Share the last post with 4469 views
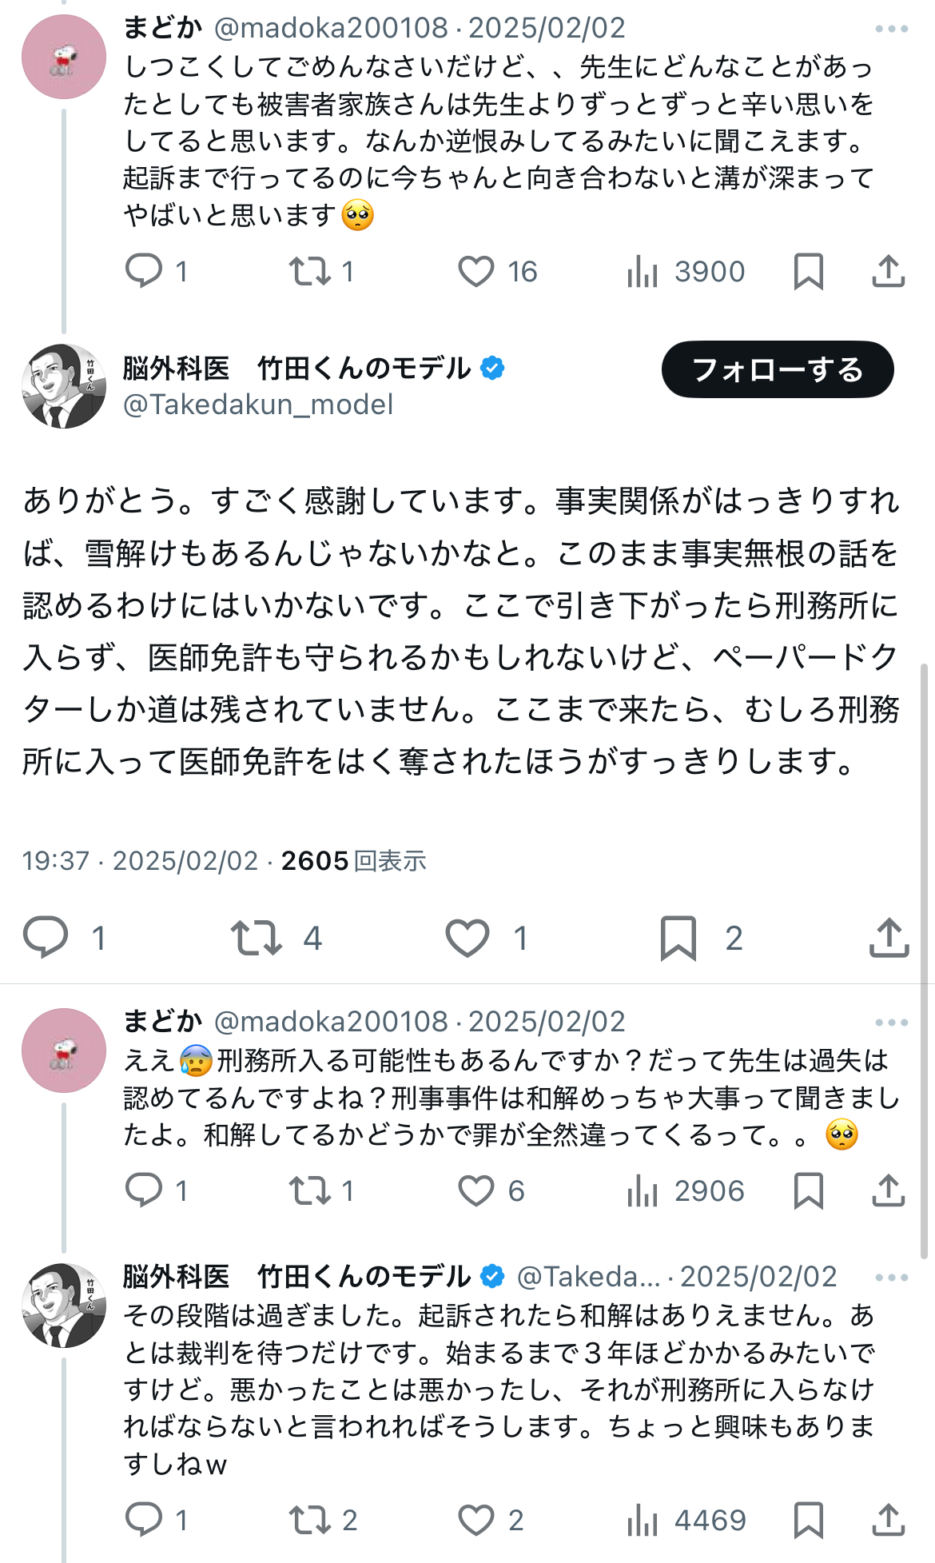The width and height of the screenshot is (935, 1563). [x=888, y=1519]
